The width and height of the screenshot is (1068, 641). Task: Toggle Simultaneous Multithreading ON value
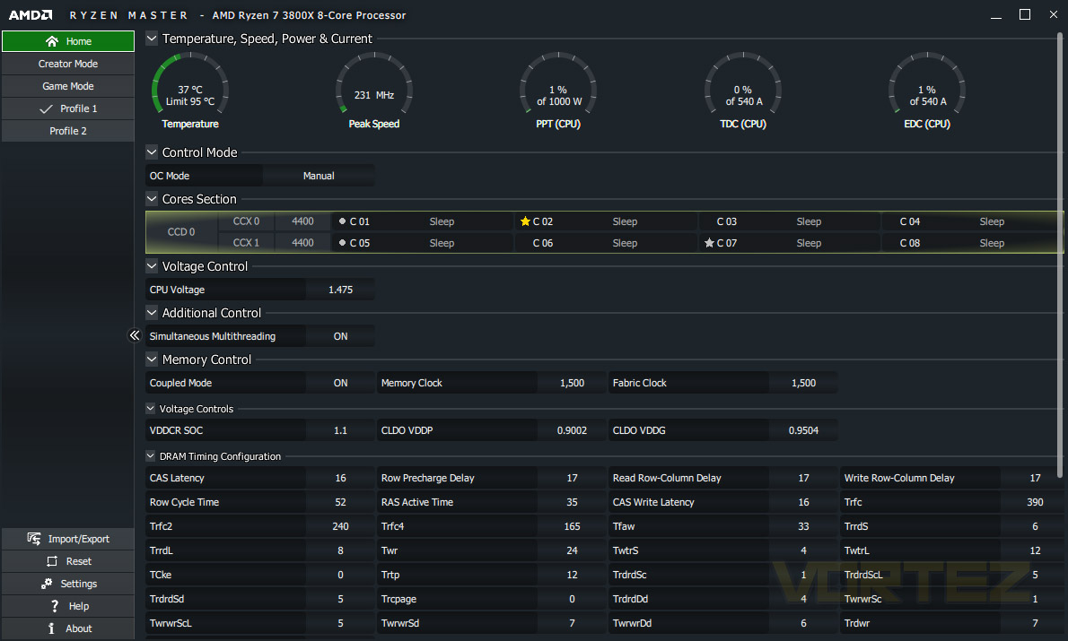pyautogui.click(x=340, y=336)
